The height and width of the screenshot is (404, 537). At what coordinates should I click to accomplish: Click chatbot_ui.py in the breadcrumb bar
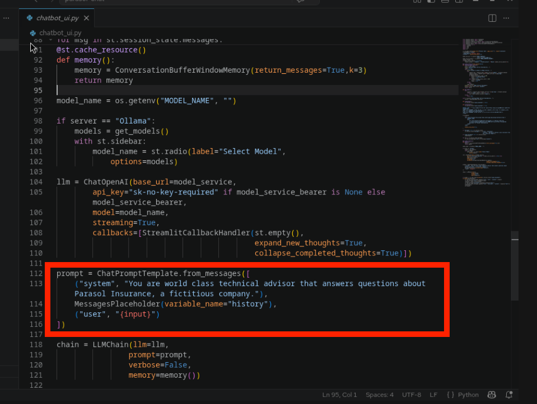pos(59,33)
